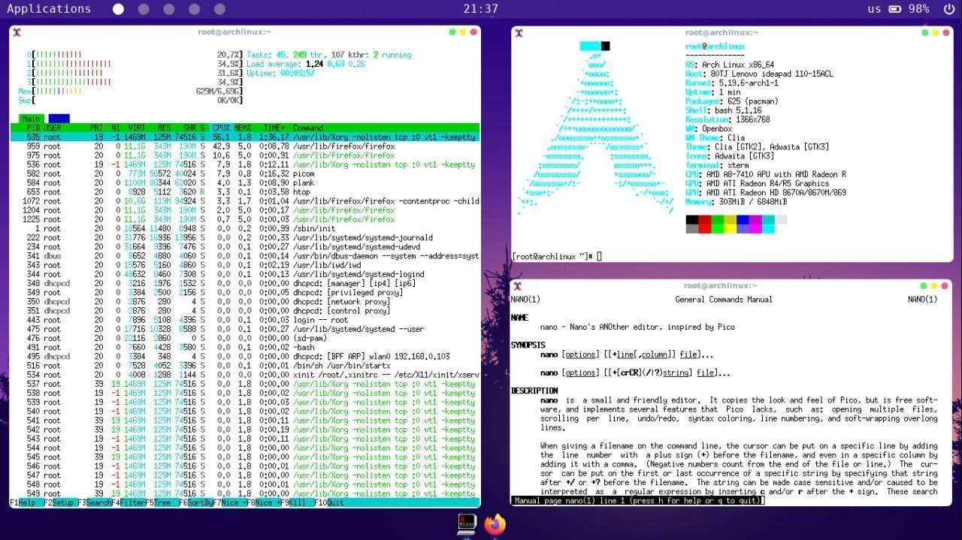
Task: Sort htop by the CPU% column header
Action: pos(221,128)
